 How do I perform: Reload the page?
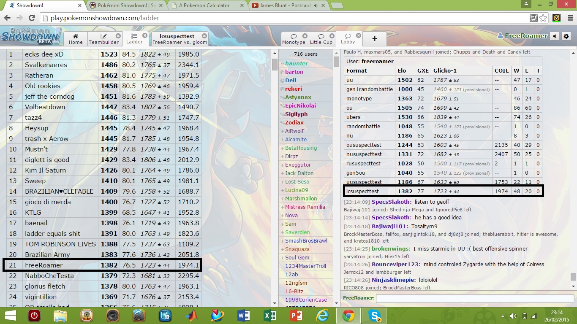coord(32,18)
